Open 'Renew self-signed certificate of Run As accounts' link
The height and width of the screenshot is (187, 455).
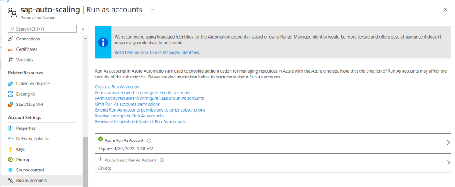click(x=140, y=121)
